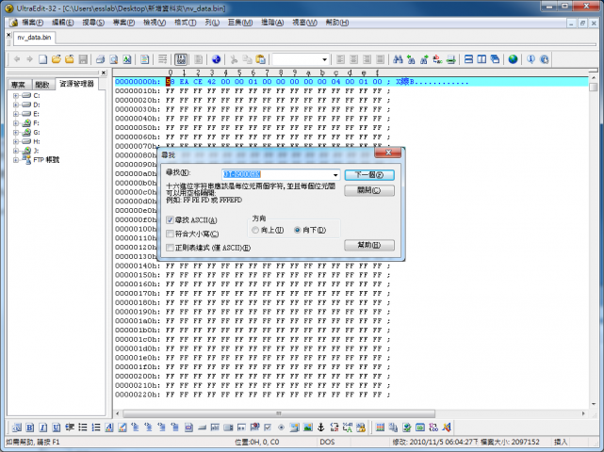The image size is (604, 452).
Task: Open the Macro (M) menu
Action: click(x=240, y=23)
